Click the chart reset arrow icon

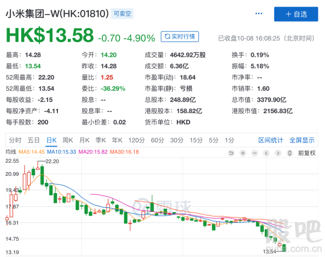[x=231, y=153]
